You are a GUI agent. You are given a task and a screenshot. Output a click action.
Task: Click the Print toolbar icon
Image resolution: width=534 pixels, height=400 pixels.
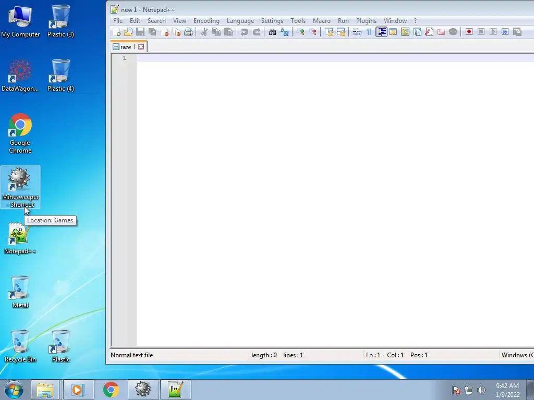(x=188, y=32)
